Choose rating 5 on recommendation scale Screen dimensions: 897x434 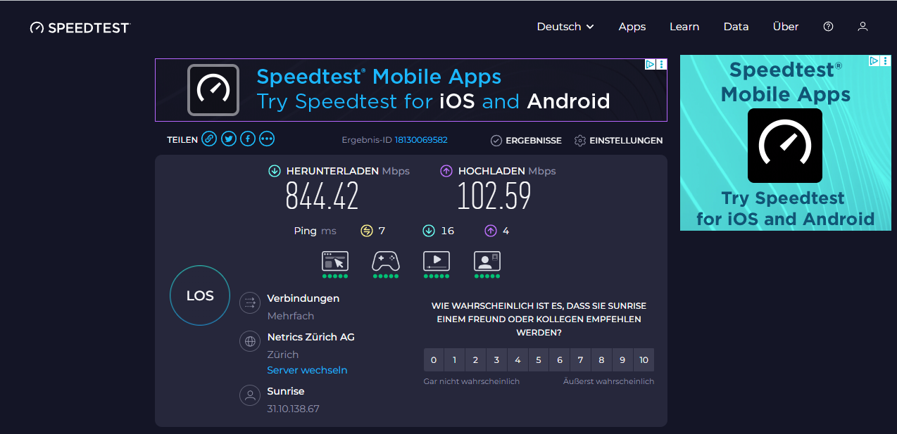(x=539, y=360)
